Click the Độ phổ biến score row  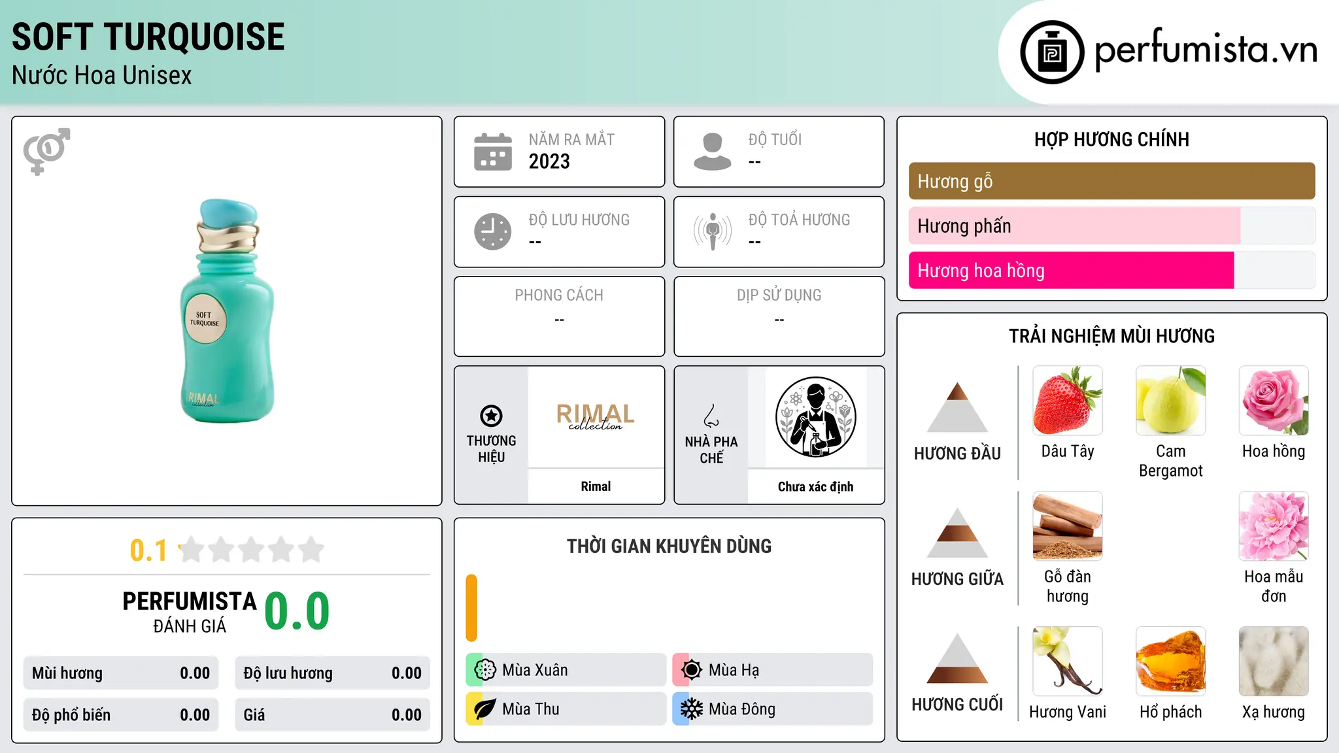[121, 715]
